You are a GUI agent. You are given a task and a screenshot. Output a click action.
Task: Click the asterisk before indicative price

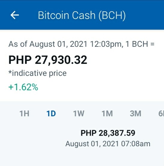tap(10, 72)
